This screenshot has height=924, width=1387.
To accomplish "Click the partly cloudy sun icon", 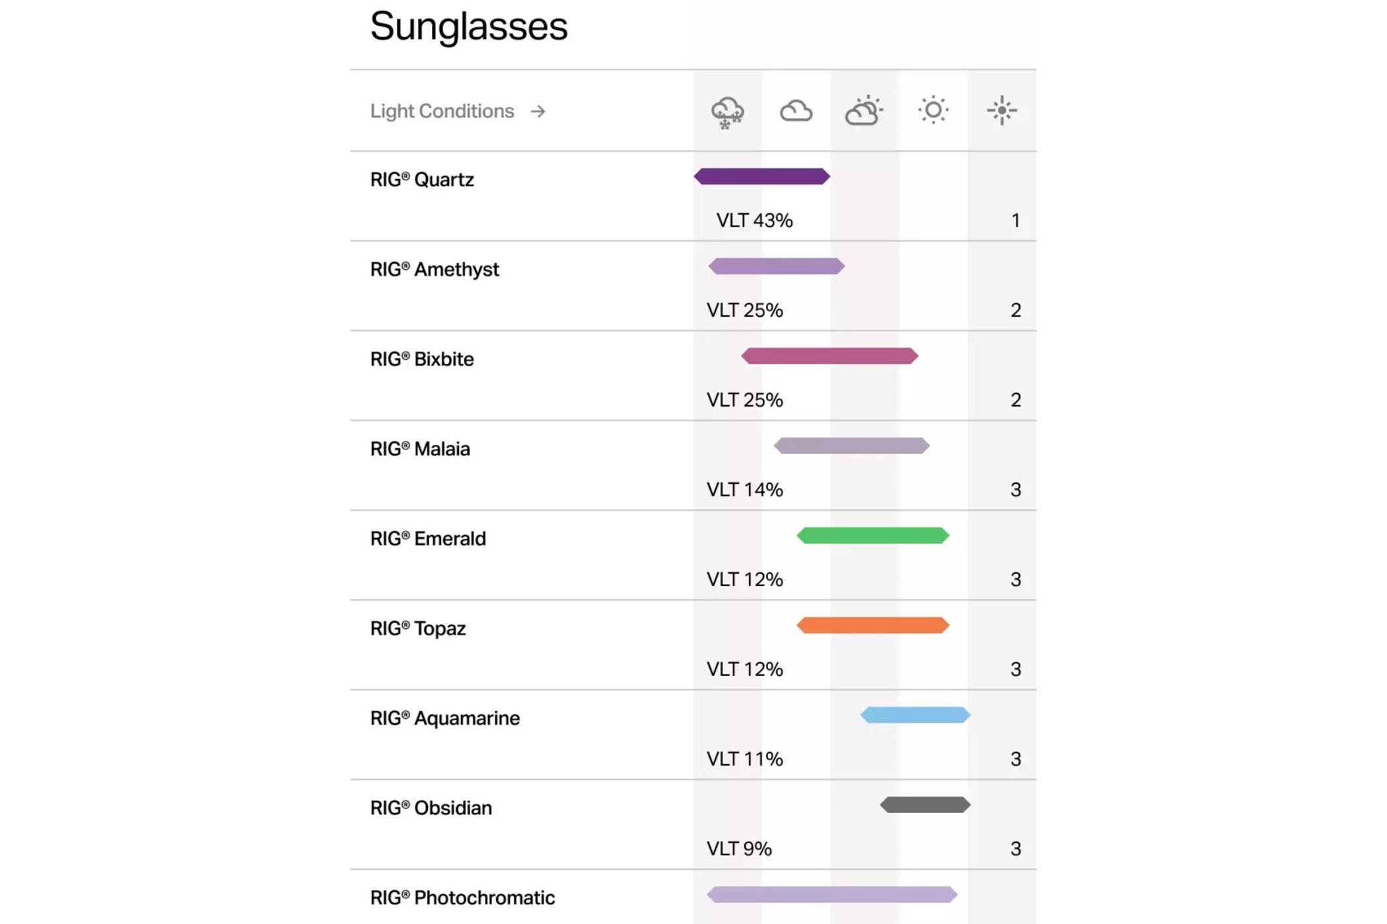I will [864, 111].
